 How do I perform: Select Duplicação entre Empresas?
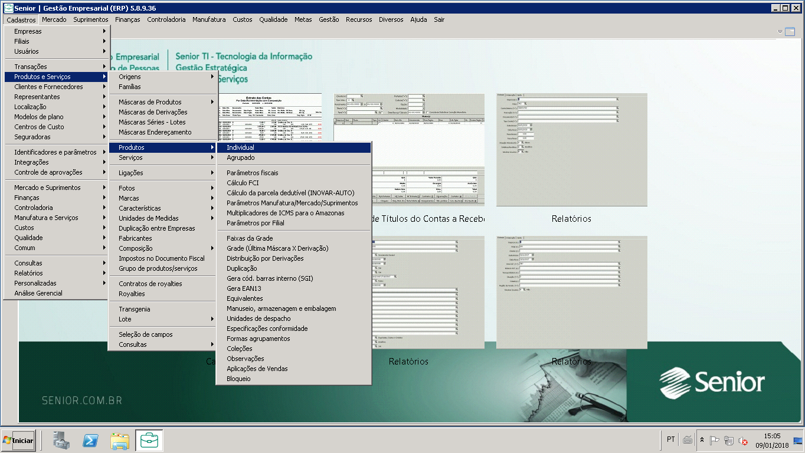[163, 228]
